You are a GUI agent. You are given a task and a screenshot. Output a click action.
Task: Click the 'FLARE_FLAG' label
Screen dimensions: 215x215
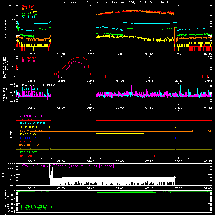28,134
